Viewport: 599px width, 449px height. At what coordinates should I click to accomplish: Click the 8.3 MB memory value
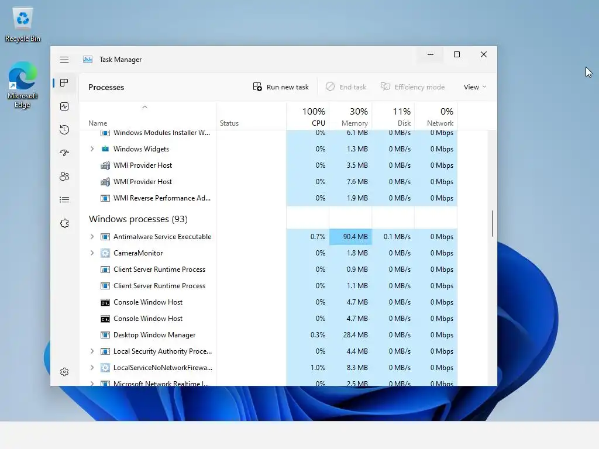tap(357, 368)
